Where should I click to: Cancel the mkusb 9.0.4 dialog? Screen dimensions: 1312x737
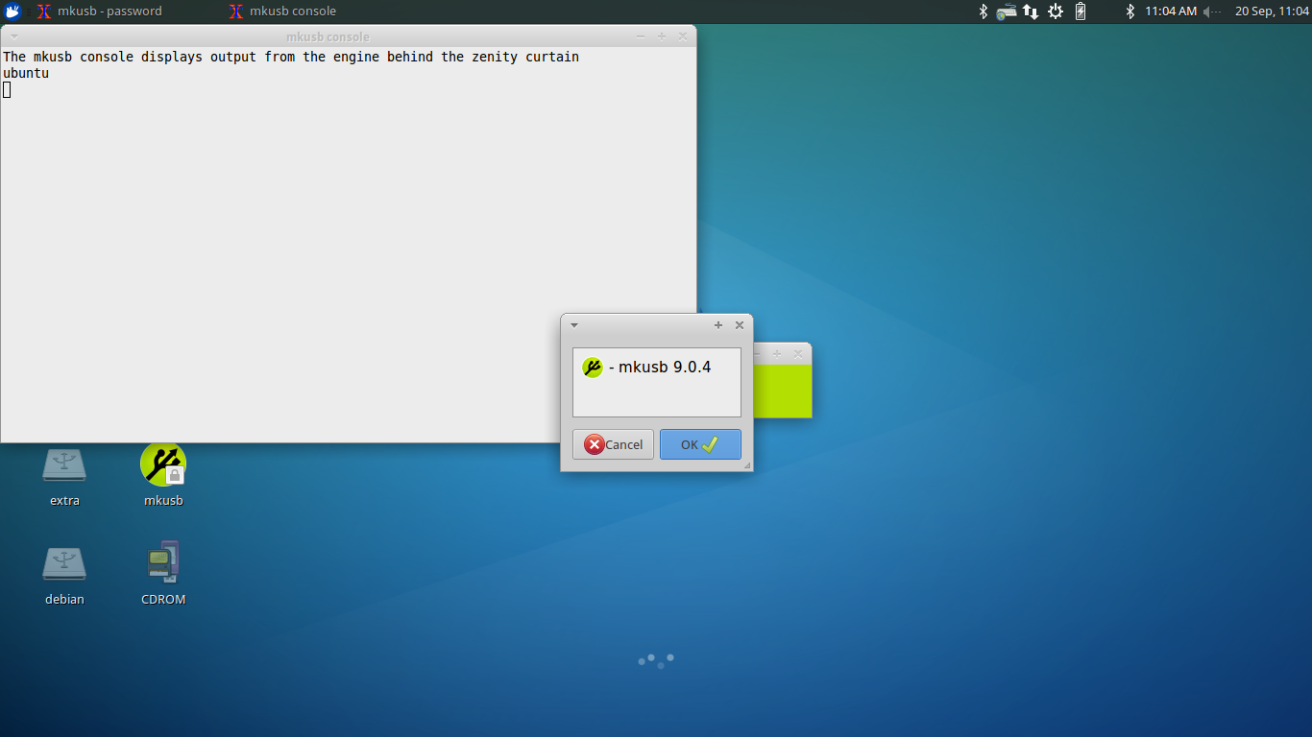(x=613, y=444)
